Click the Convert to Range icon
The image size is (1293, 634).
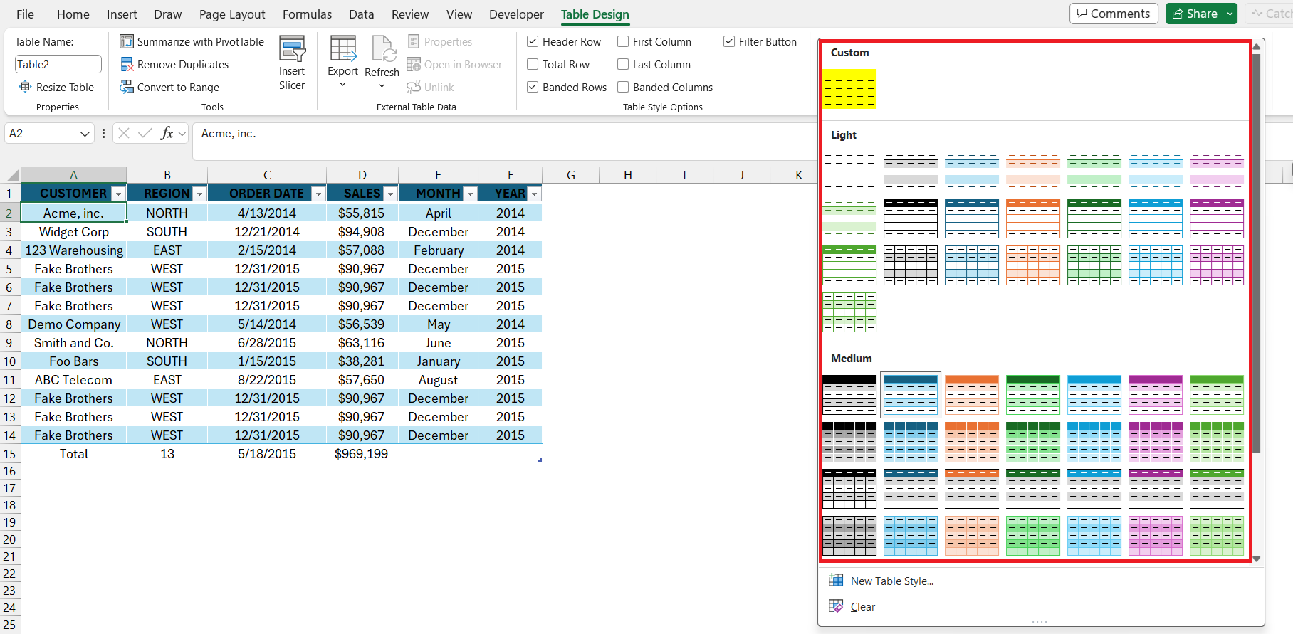[x=127, y=87]
